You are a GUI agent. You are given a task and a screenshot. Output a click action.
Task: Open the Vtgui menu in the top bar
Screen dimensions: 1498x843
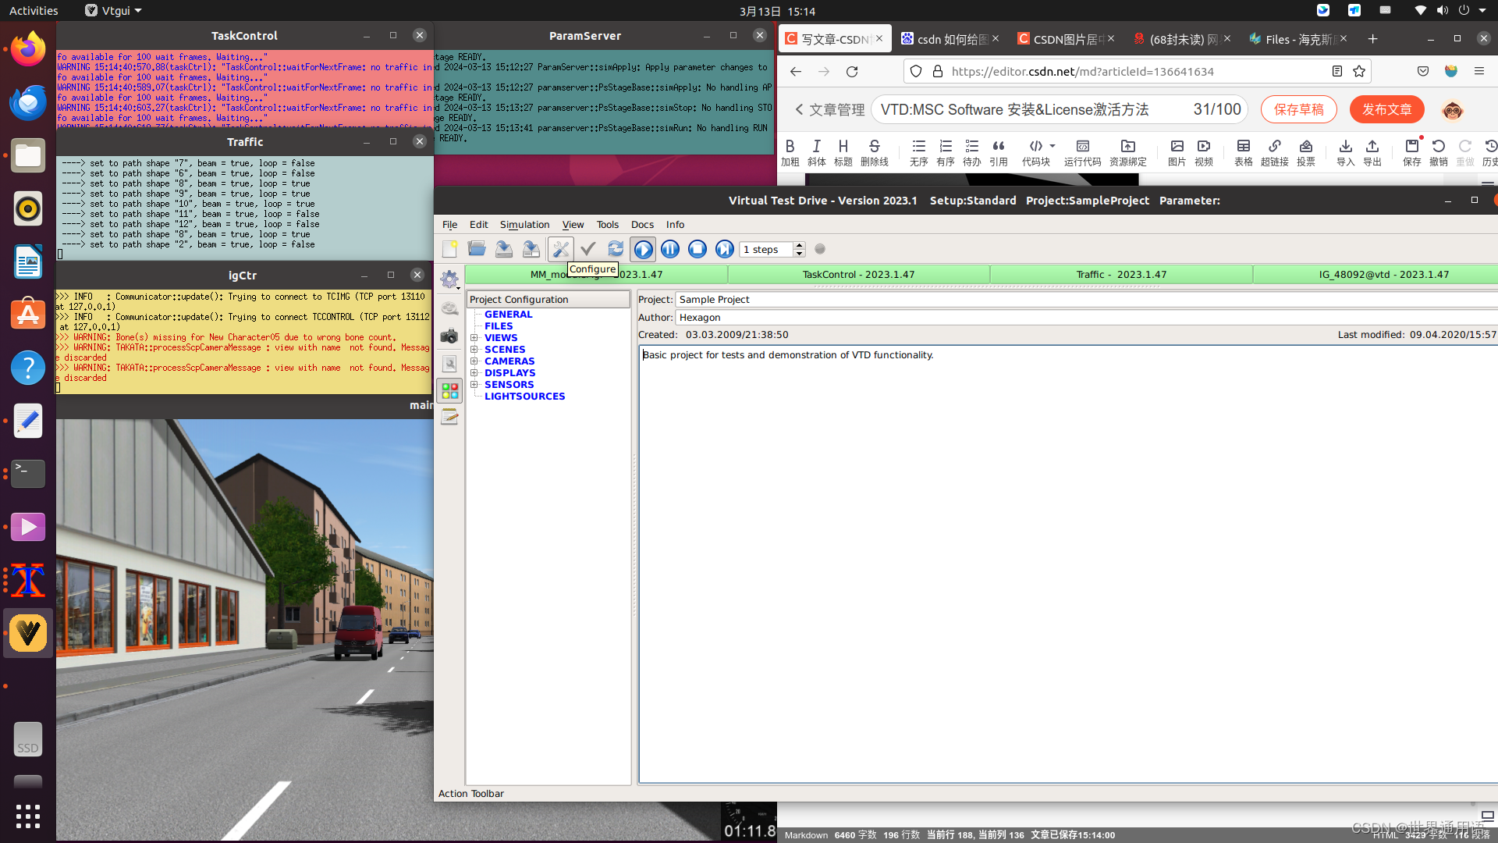click(x=112, y=10)
